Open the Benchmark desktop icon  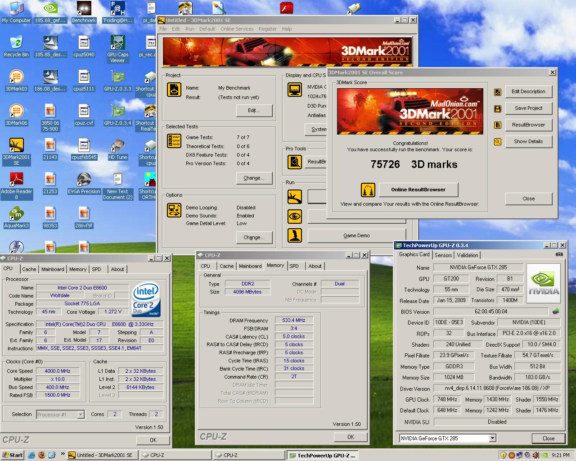point(84,12)
